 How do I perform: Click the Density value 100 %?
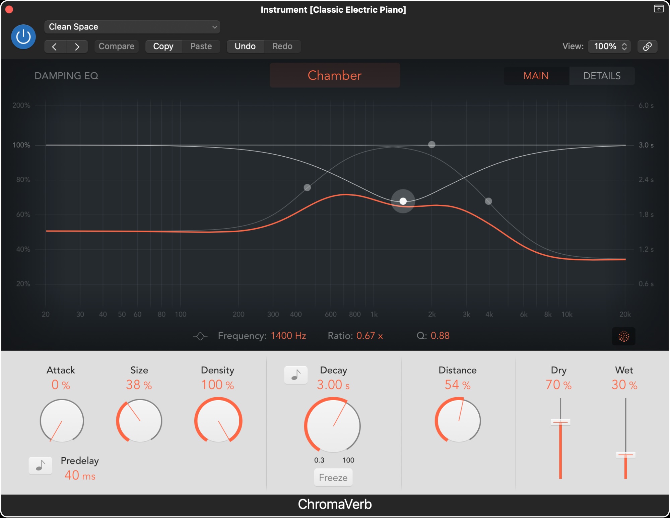coord(218,385)
